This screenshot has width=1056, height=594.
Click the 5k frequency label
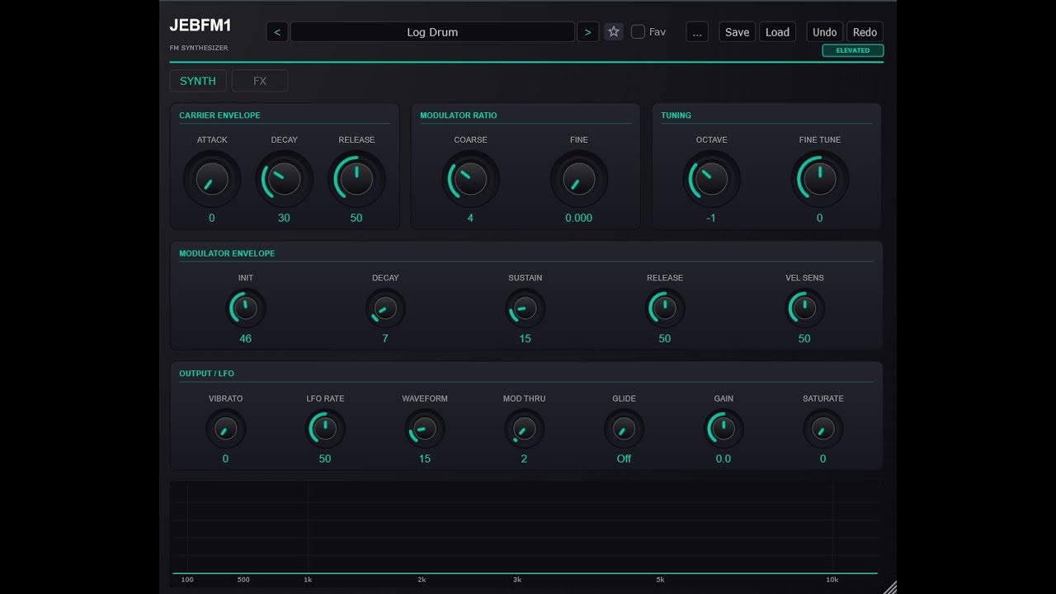pyautogui.click(x=660, y=580)
